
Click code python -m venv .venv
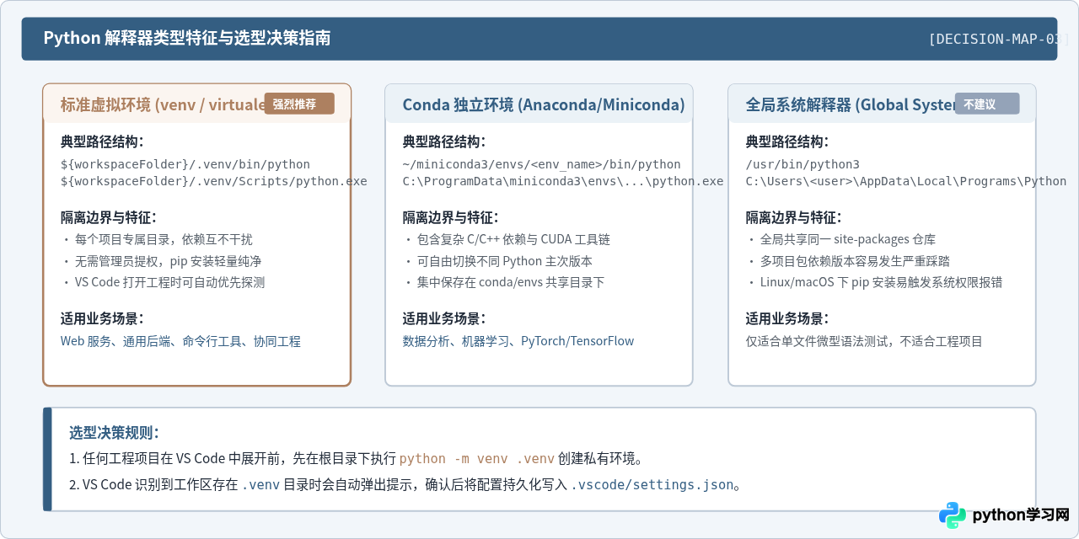pyautogui.click(x=477, y=459)
